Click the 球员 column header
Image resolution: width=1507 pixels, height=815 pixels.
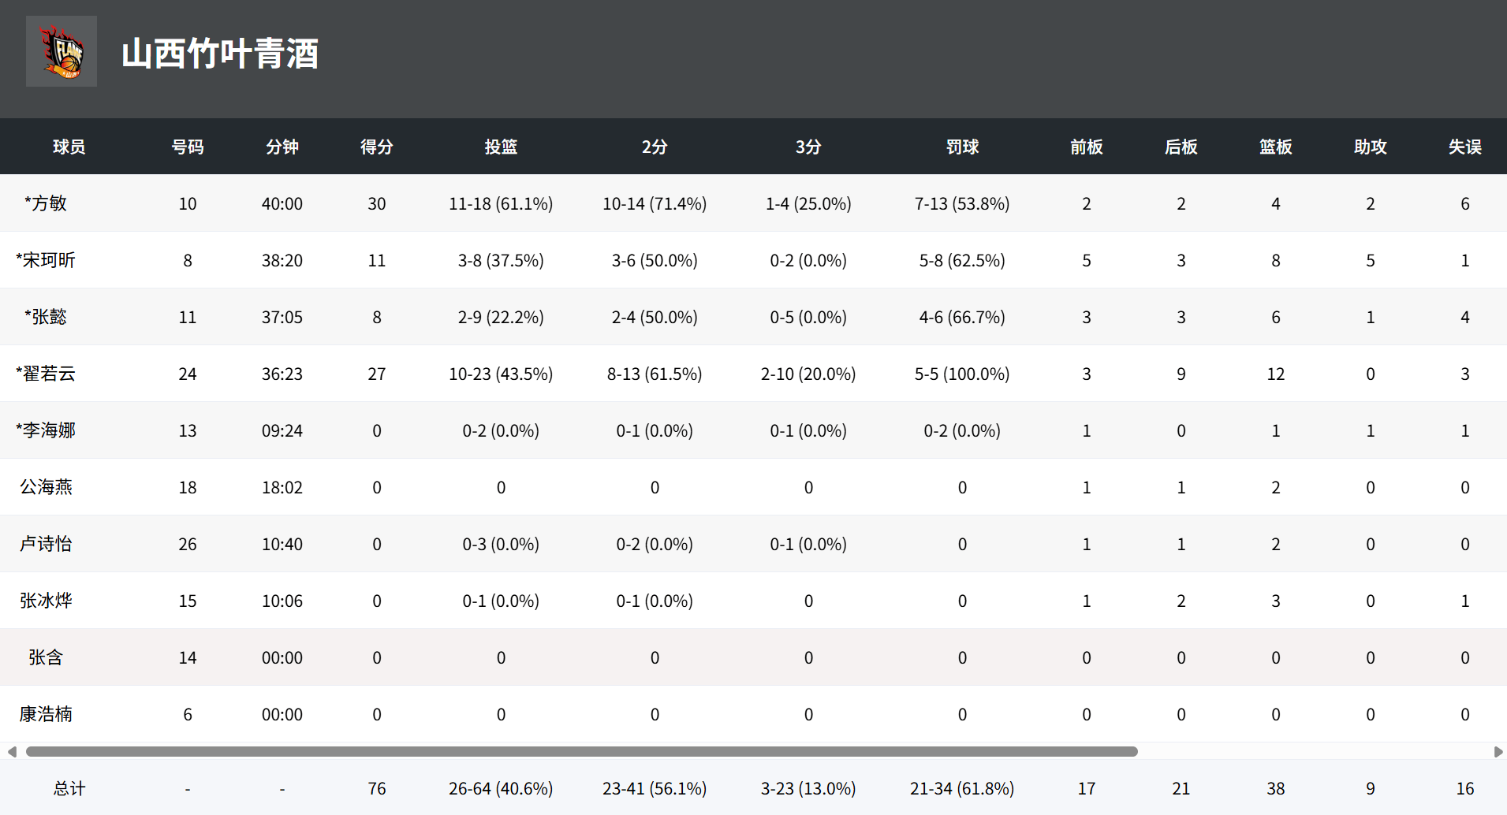(x=69, y=147)
